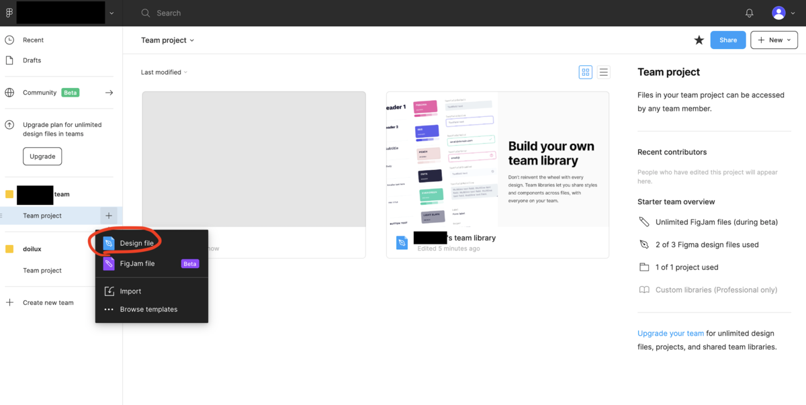Click the first team's yellow swatch

click(x=9, y=194)
